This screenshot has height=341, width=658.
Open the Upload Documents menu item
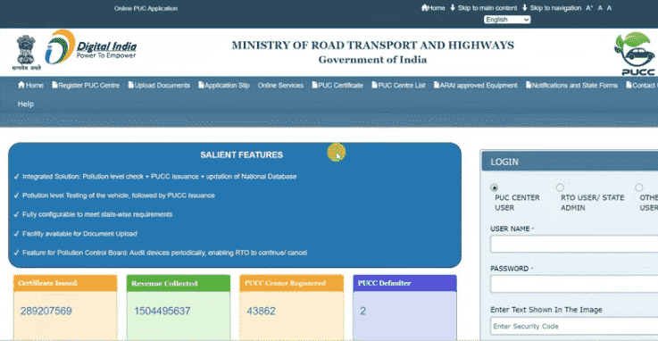pyautogui.click(x=159, y=85)
